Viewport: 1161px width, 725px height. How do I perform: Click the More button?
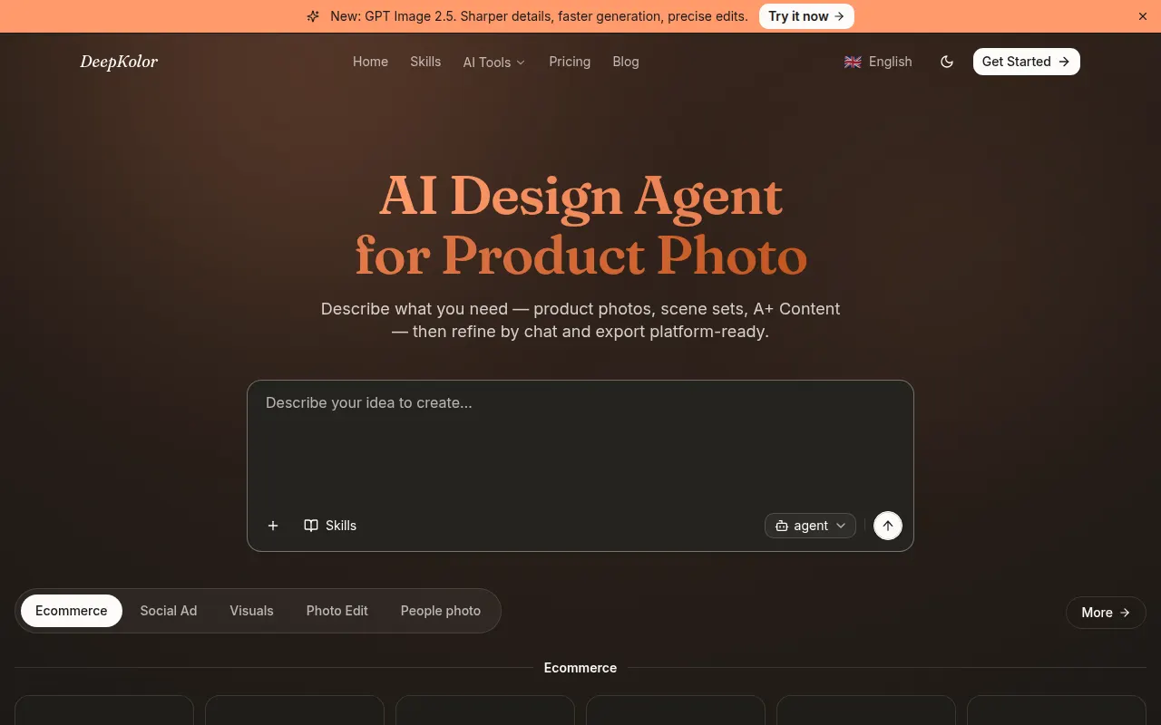(1106, 613)
